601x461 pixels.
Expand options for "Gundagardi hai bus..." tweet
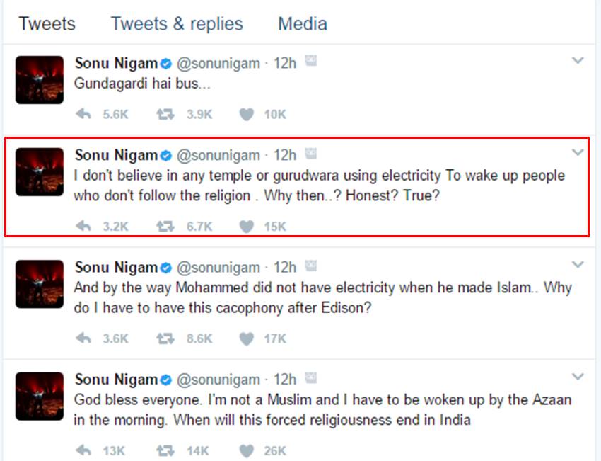[578, 61]
